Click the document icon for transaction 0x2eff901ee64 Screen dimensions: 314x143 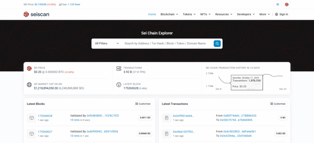[x=167, y=118]
